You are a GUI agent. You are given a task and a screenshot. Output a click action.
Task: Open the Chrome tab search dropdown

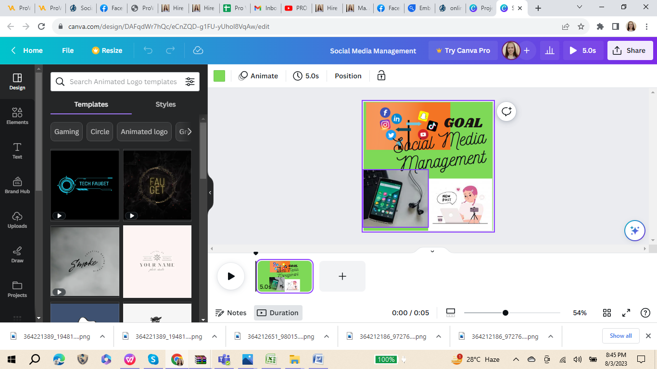[x=579, y=7]
